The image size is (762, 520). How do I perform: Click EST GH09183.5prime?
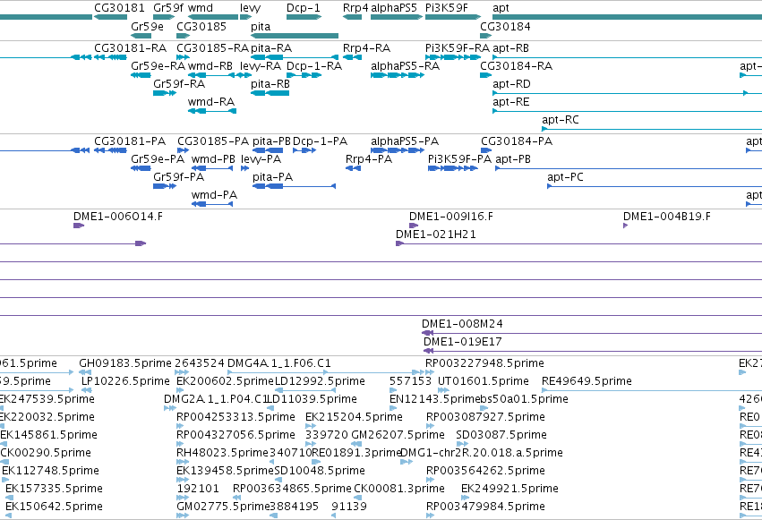click(125, 363)
